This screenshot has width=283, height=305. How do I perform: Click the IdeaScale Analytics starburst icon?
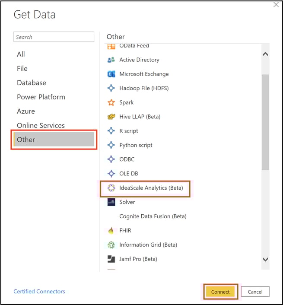[x=111, y=187]
